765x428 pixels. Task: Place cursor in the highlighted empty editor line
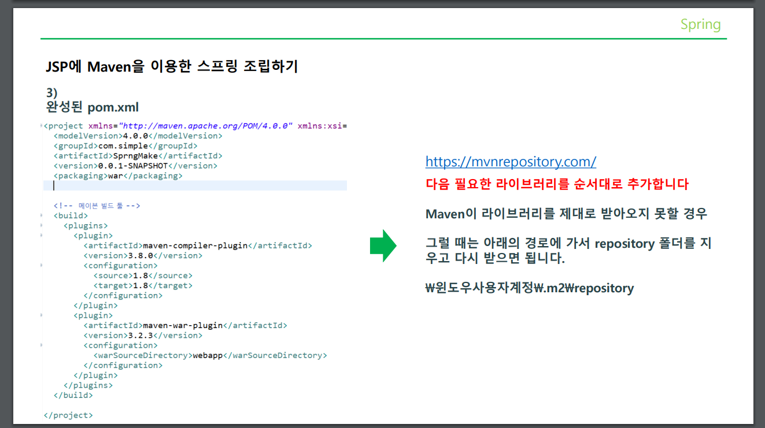pos(195,185)
